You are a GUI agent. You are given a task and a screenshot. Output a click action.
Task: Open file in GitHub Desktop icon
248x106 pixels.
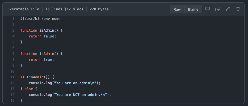click(207, 9)
